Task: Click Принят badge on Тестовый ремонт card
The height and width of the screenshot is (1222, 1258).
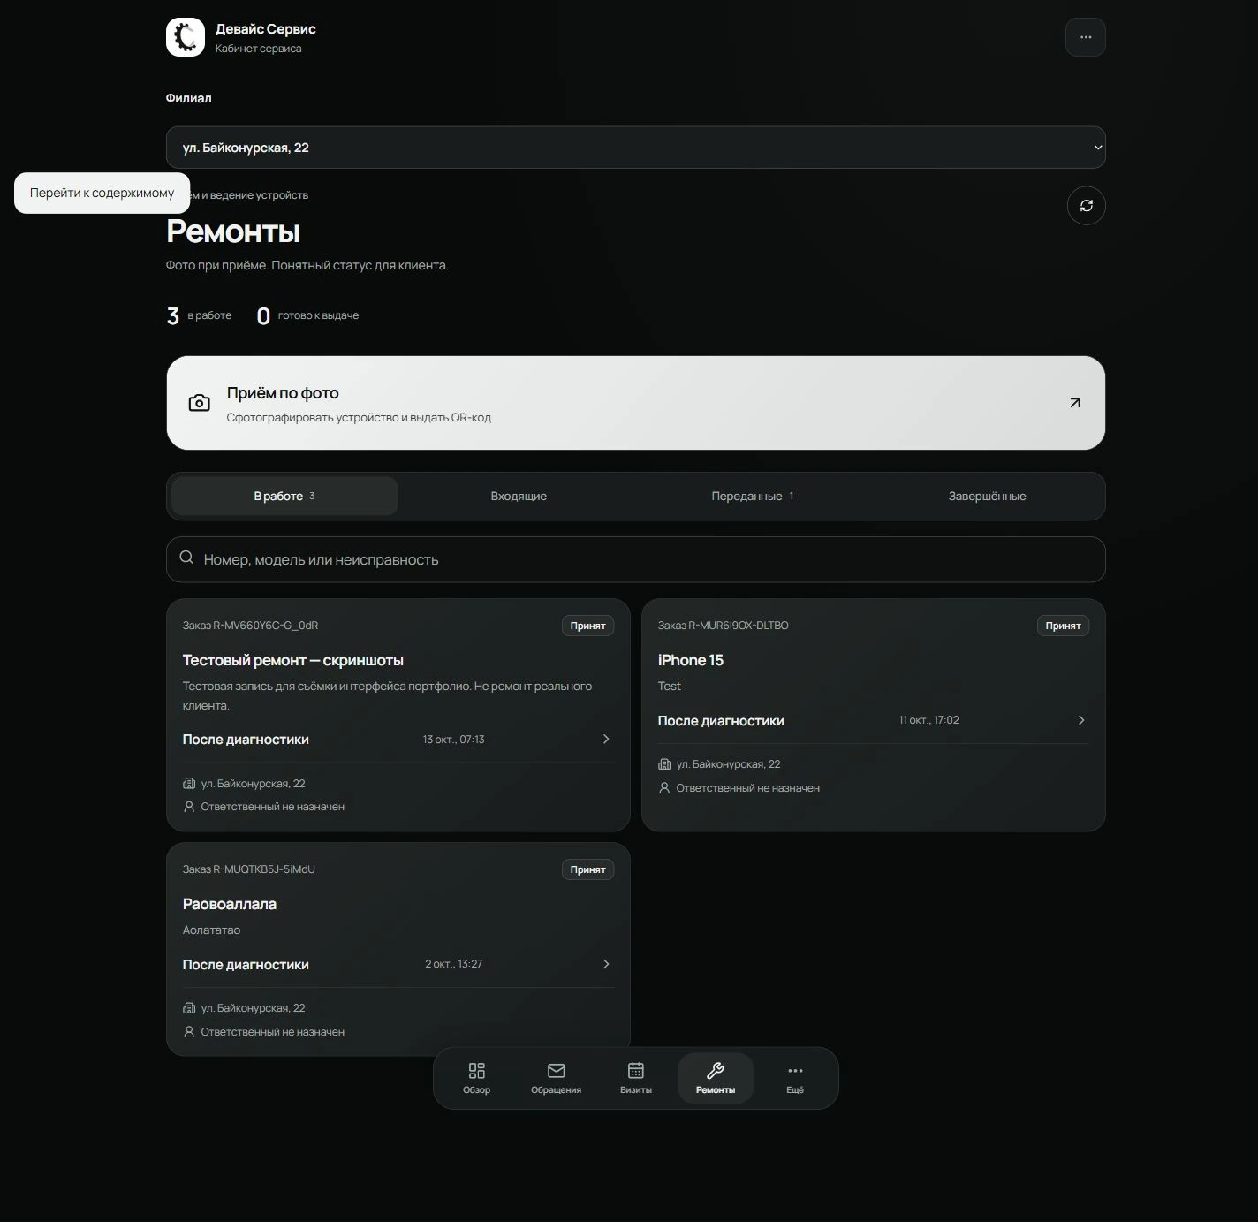Action: 587,626
